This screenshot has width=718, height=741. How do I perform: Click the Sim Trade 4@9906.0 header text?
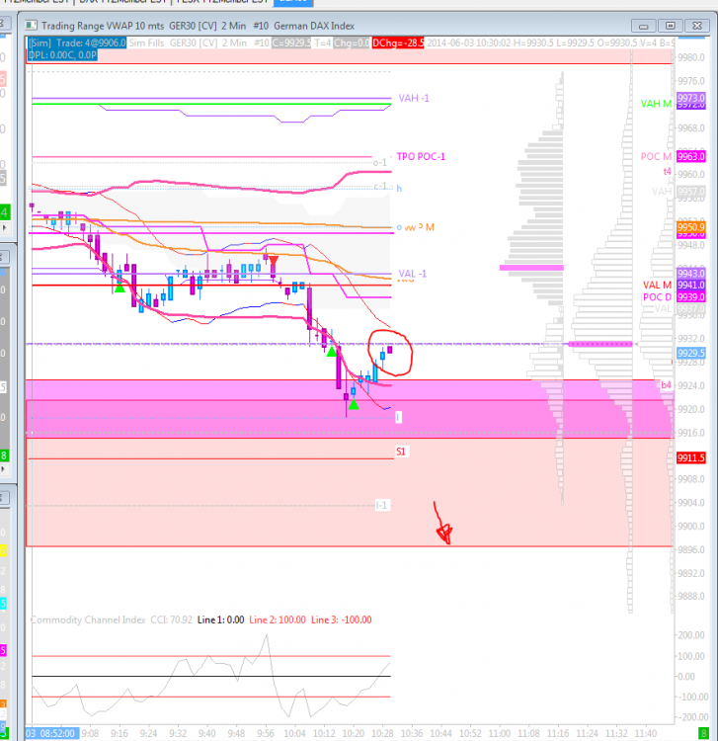click(77, 42)
